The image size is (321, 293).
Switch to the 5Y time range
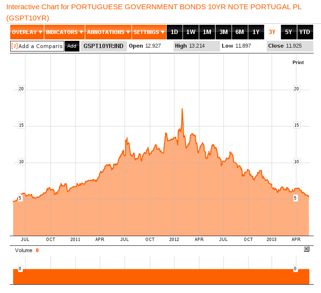(289, 32)
